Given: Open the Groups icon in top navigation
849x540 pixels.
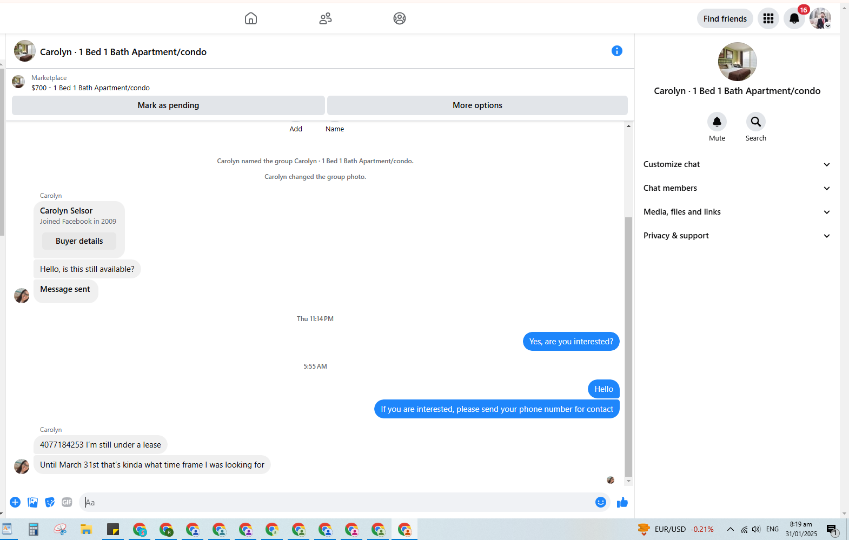Looking at the screenshot, I should point(400,18).
